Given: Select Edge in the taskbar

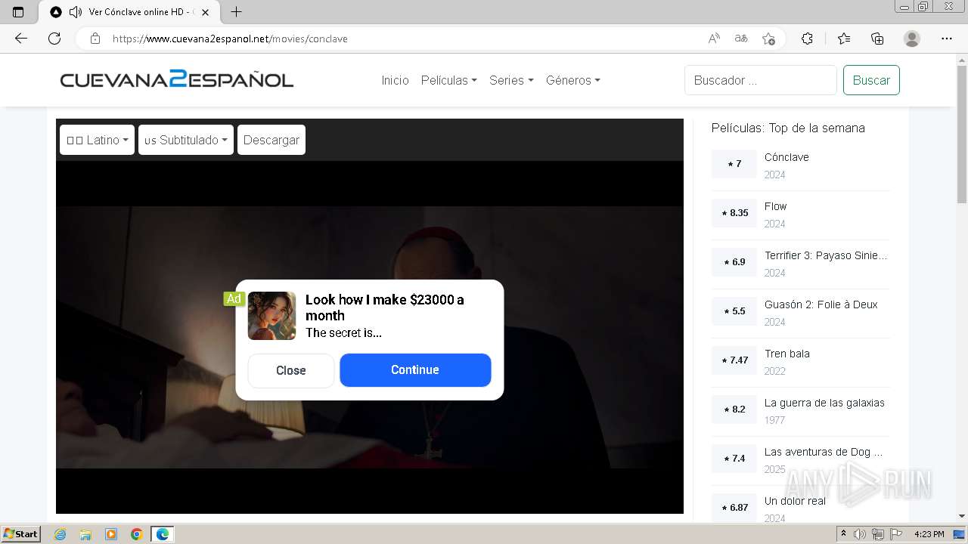Looking at the screenshot, I should [163, 534].
